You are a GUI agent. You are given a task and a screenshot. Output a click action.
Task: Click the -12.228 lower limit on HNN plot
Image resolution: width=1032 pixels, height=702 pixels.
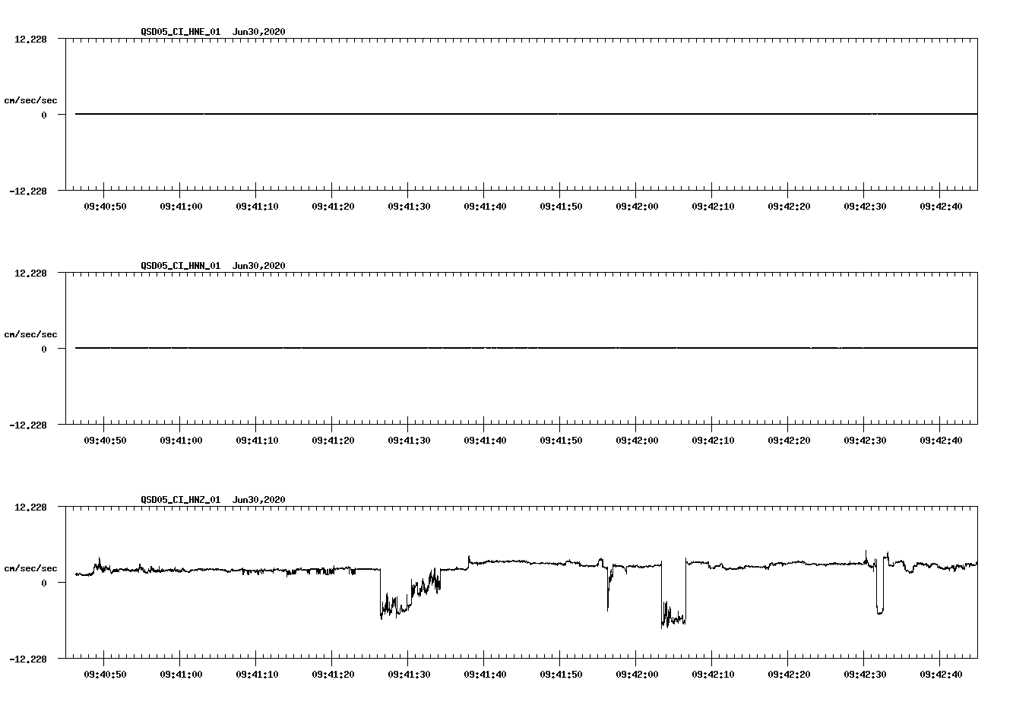28,425
